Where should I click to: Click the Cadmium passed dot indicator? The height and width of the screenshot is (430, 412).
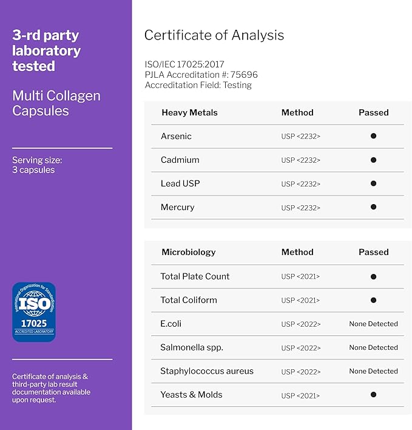(373, 160)
